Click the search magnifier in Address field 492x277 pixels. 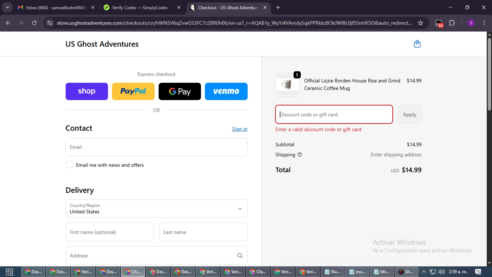tap(240, 255)
